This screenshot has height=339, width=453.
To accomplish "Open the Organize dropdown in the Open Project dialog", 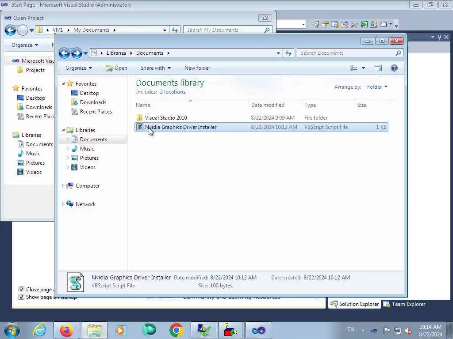I will pos(25,45).
